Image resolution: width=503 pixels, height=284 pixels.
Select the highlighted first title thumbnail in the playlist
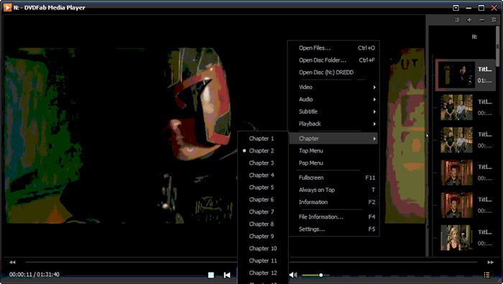pos(456,75)
